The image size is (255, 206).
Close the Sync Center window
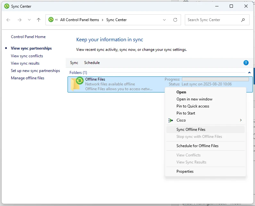246,6
